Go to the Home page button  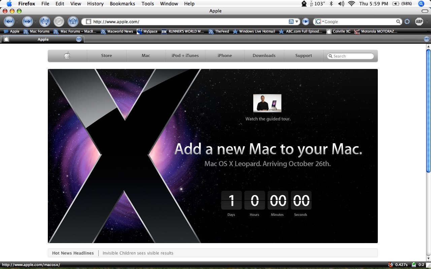point(73,22)
